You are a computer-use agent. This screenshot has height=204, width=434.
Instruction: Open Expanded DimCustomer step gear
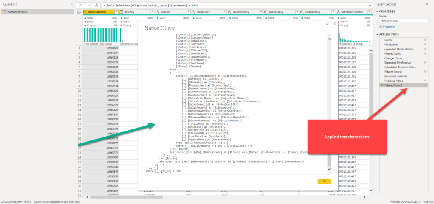[x=425, y=49]
